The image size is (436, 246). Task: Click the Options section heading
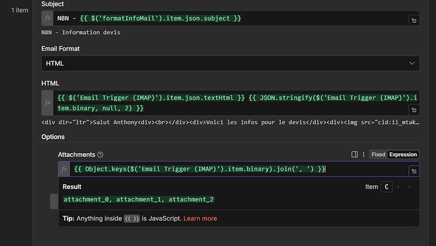click(53, 137)
